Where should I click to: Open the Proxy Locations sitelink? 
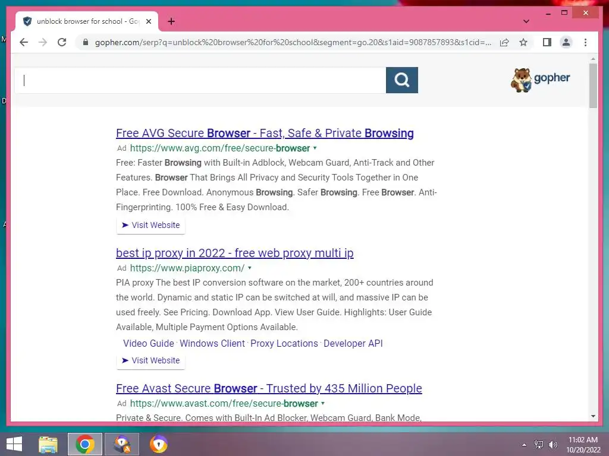(284, 343)
